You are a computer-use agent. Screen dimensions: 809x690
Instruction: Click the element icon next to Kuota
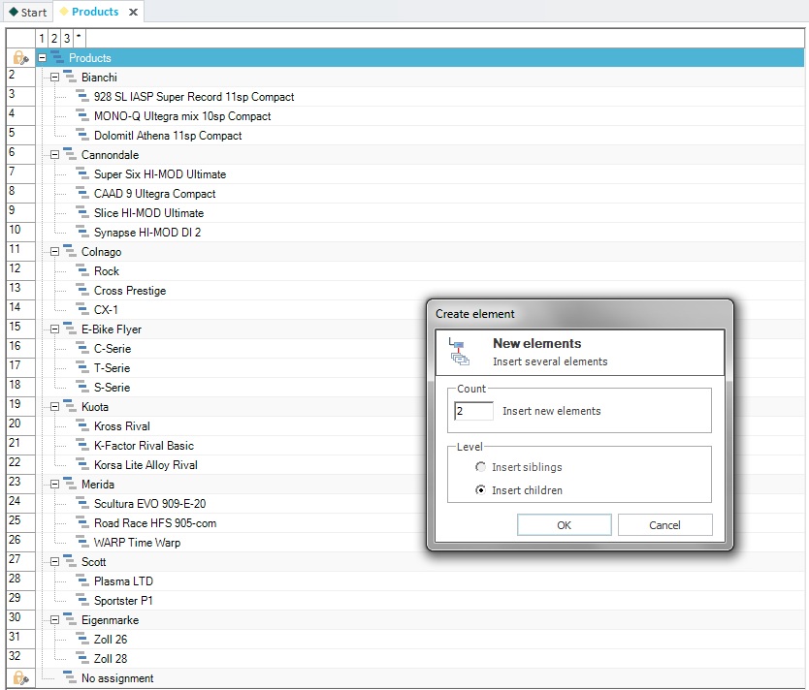70,406
